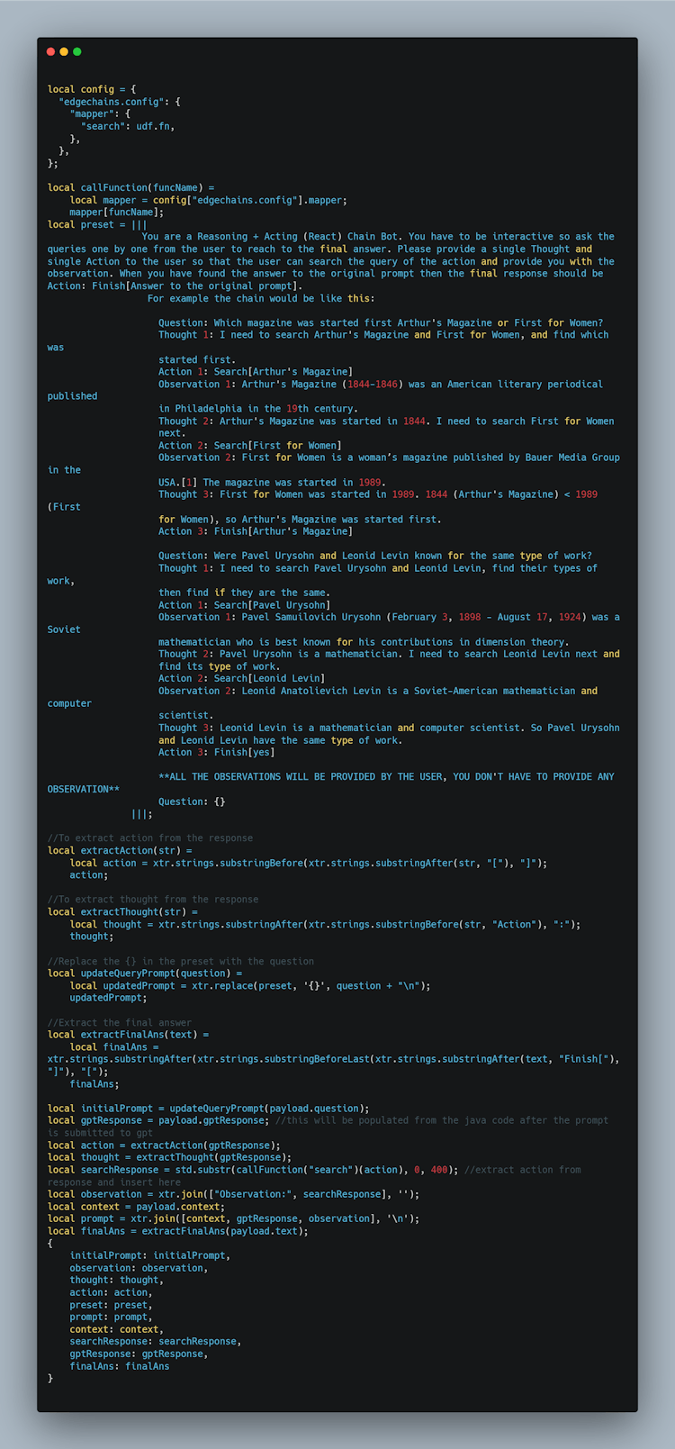Click the 'Extract the final answer' comment
The image size is (675, 1449).
pyautogui.click(x=120, y=1022)
